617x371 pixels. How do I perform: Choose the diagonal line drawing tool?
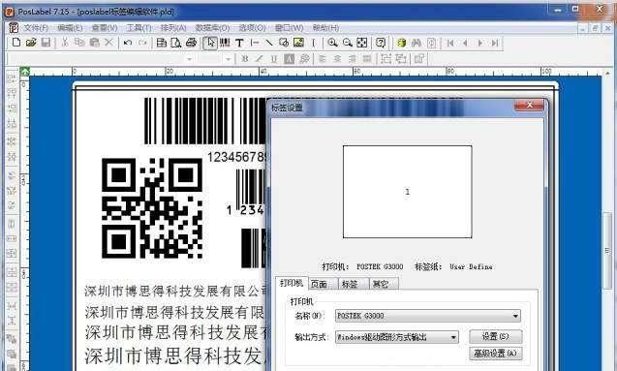[269, 43]
